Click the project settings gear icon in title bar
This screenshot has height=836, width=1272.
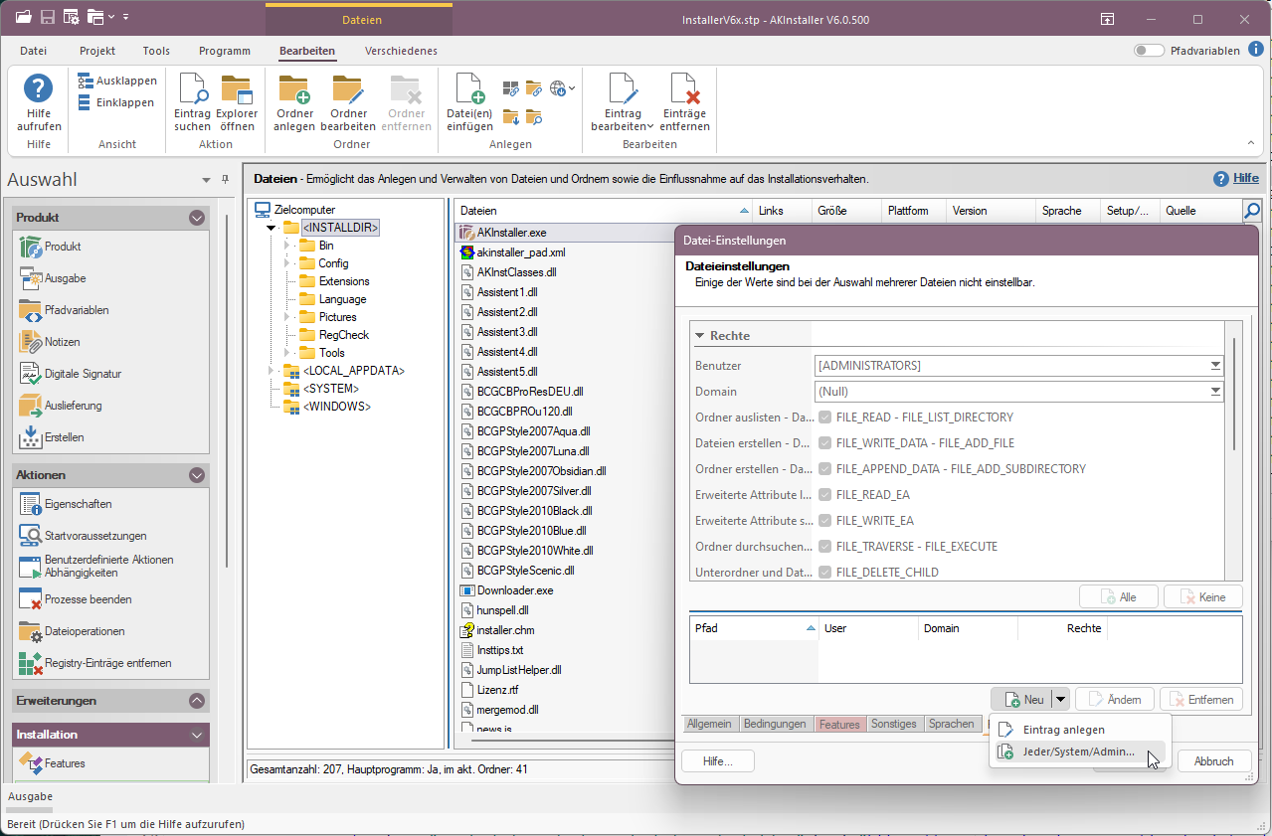click(72, 17)
